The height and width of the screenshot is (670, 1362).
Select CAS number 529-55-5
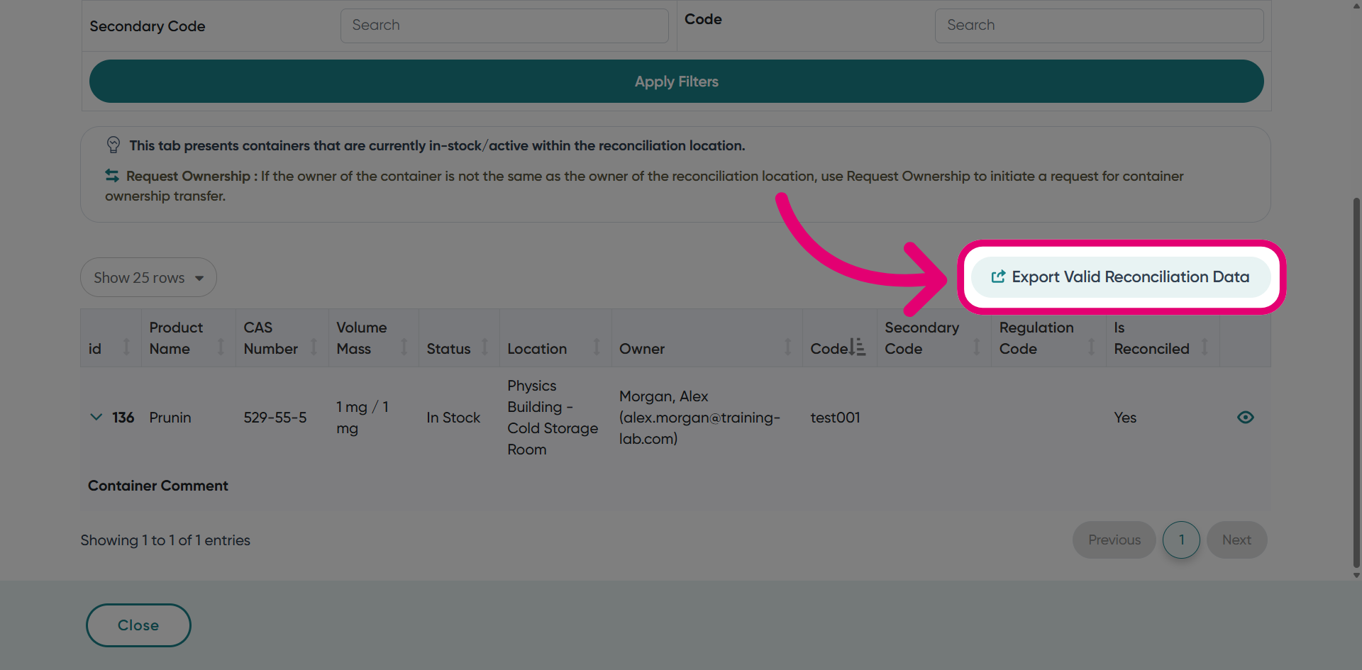(x=275, y=418)
